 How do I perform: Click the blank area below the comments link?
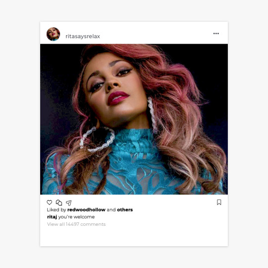(x=134, y=237)
